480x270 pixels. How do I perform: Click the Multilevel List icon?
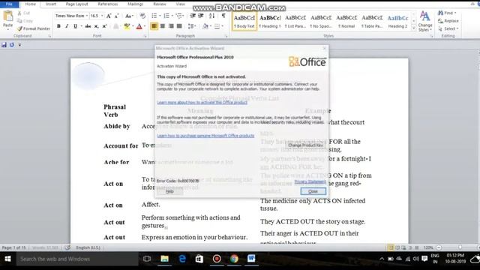(x=178, y=16)
